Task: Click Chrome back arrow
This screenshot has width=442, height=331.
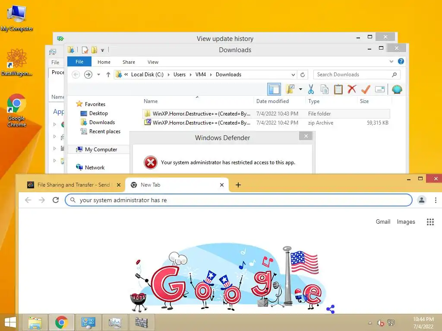Action: pos(28,200)
